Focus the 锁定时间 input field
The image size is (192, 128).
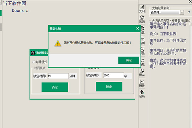(x=58, y=76)
